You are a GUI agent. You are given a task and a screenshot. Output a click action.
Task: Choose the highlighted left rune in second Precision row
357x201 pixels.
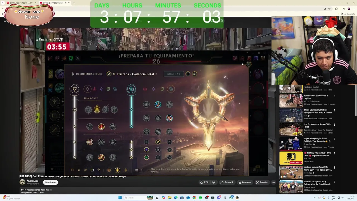pos(90,142)
